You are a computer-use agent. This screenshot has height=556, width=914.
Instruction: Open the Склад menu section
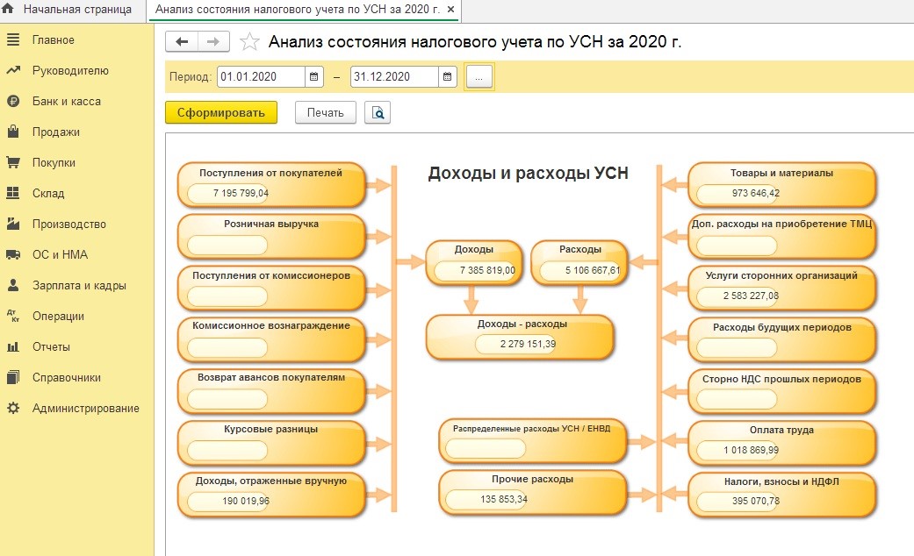(x=48, y=193)
